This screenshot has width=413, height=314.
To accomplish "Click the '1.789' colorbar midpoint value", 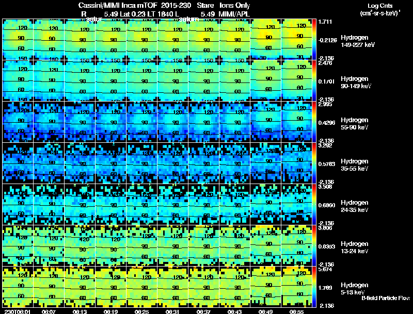I will (x=325, y=288).
